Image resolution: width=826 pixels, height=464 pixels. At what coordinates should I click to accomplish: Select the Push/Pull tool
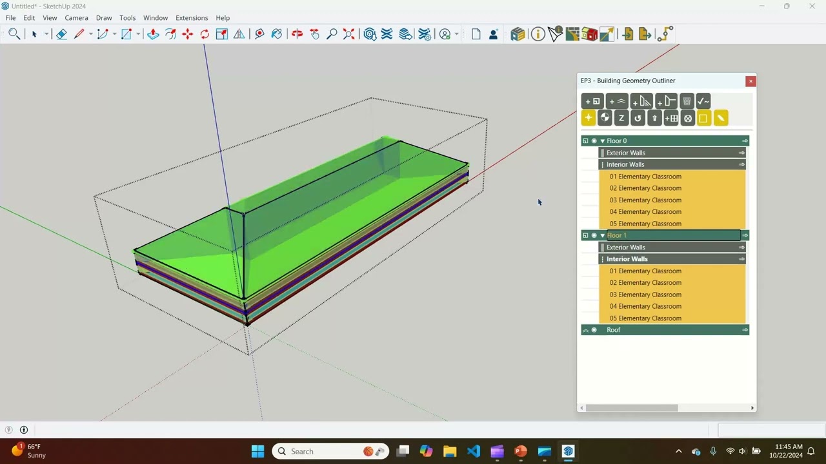coord(153,34)
